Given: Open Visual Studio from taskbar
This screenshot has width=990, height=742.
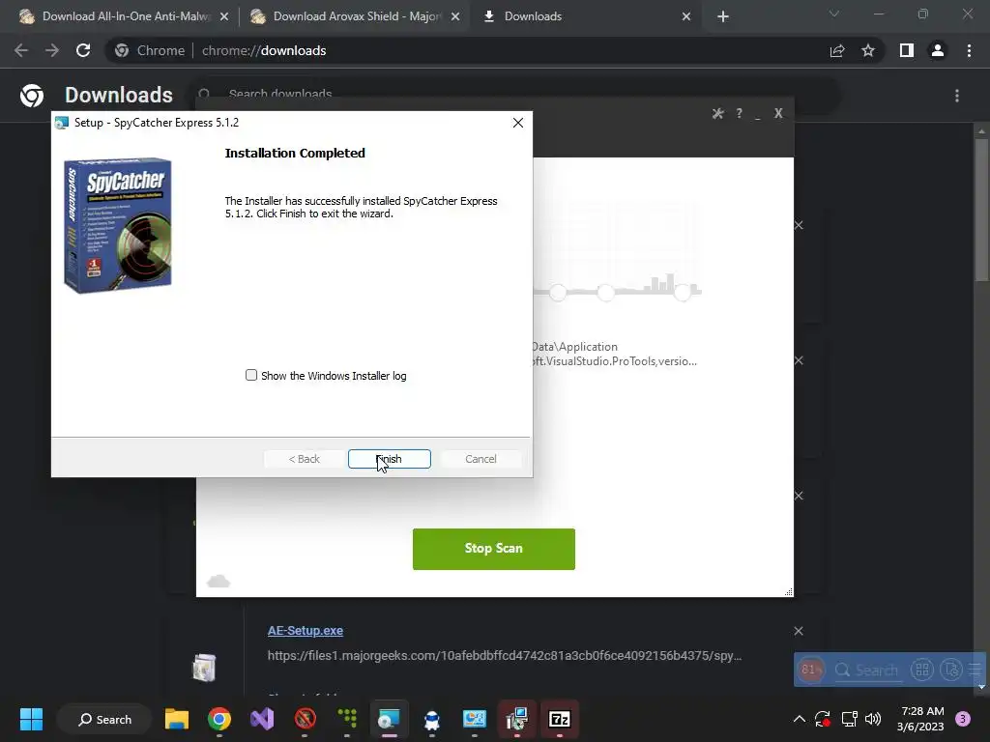Looking at the screenshot, I should pos(262,719).
